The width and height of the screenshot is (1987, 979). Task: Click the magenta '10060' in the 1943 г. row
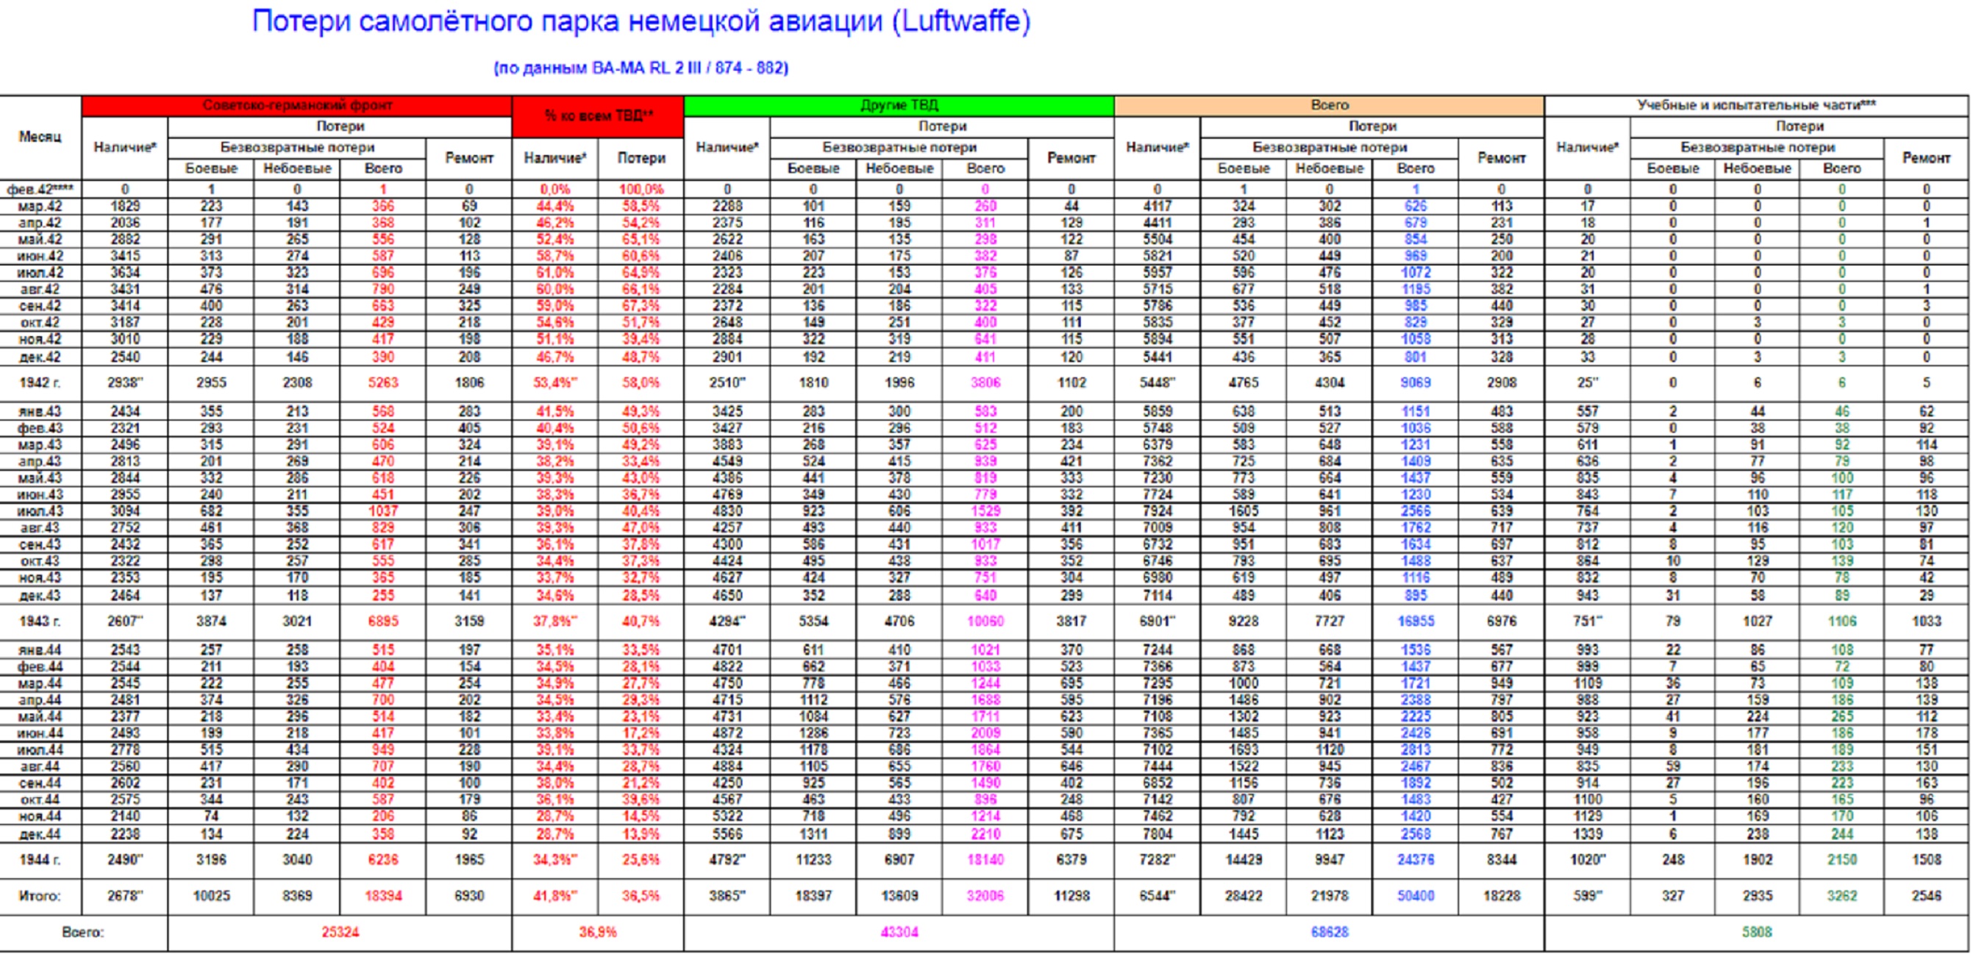tap(985, 621)
